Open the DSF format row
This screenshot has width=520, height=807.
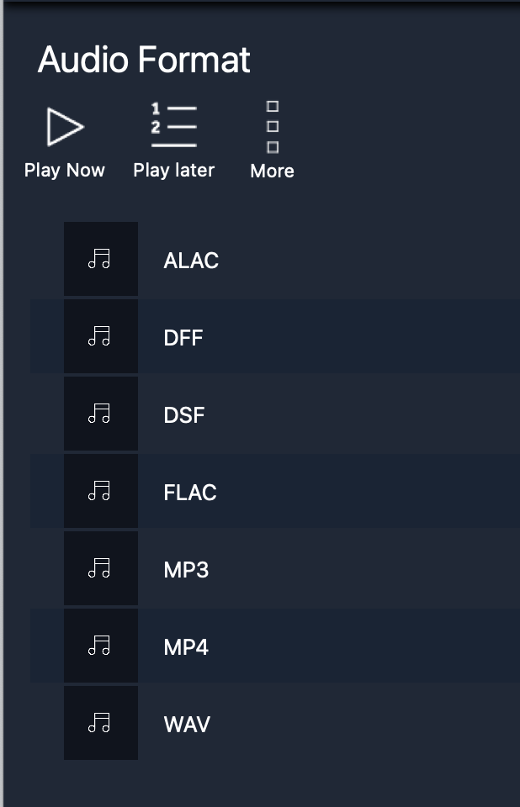point(274,414)
